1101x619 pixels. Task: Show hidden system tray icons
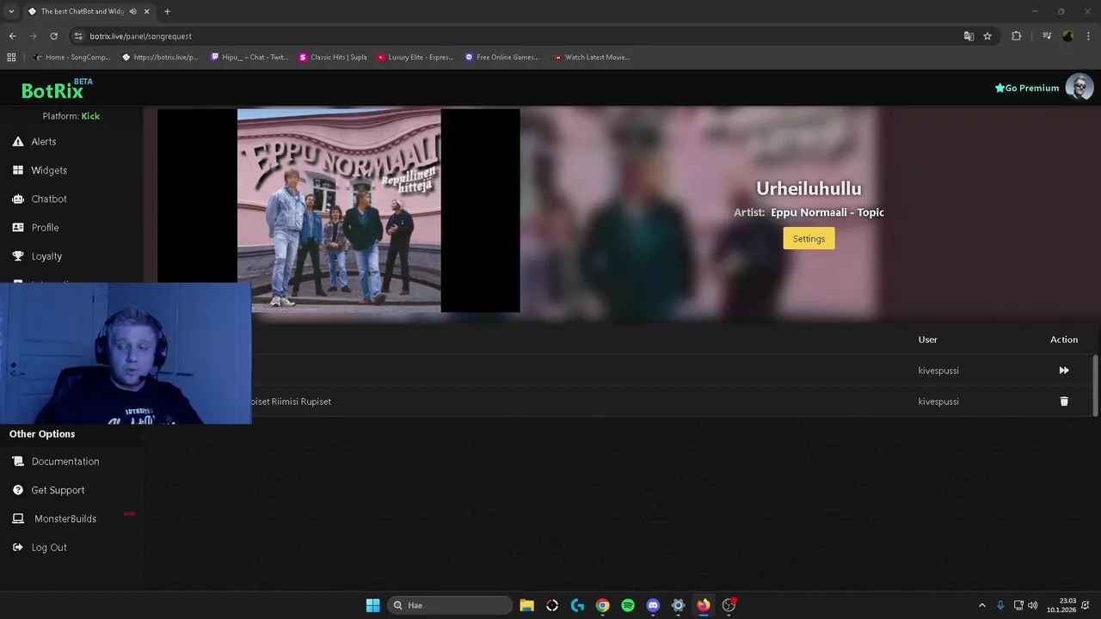point(982,605)
